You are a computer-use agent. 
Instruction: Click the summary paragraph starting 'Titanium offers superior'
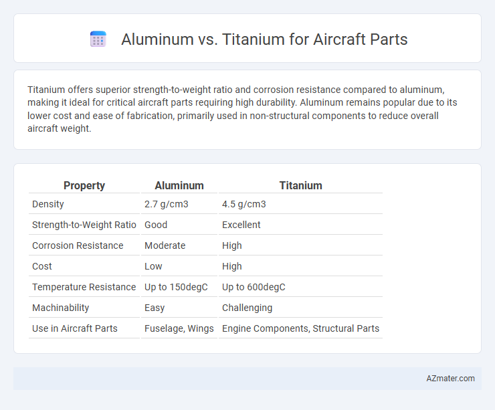[242, 109]
